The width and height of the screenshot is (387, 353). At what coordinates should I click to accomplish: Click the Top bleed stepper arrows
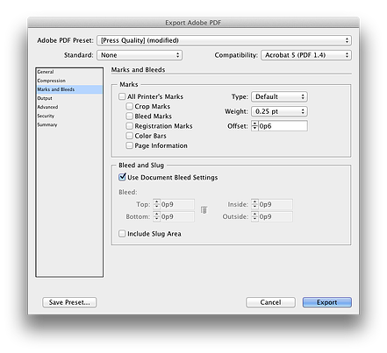157,204
